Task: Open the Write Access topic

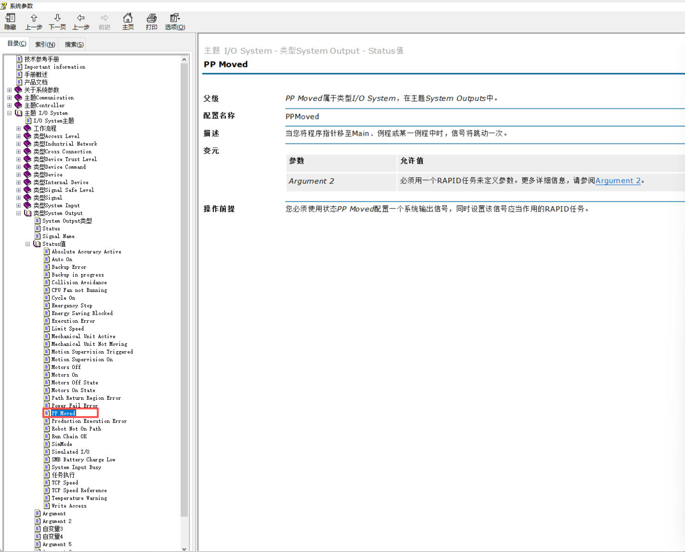Action: pos(69,506)
